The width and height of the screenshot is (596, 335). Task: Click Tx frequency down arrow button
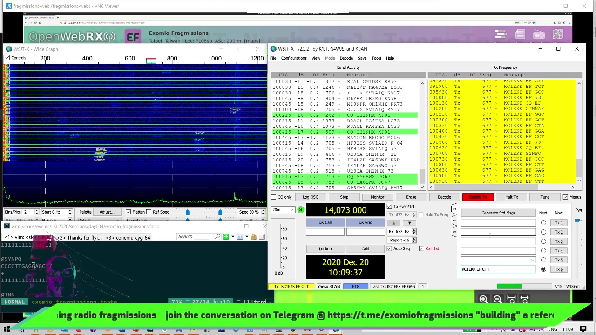(x=409, y=223)
